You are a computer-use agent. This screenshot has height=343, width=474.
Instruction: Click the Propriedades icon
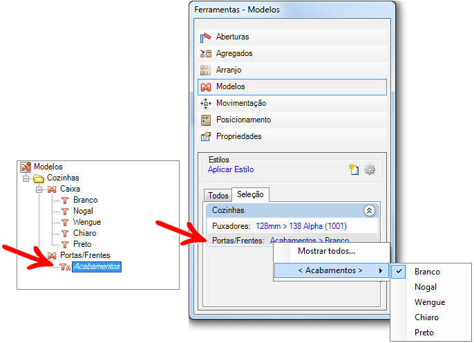click(x=206, y=137)
